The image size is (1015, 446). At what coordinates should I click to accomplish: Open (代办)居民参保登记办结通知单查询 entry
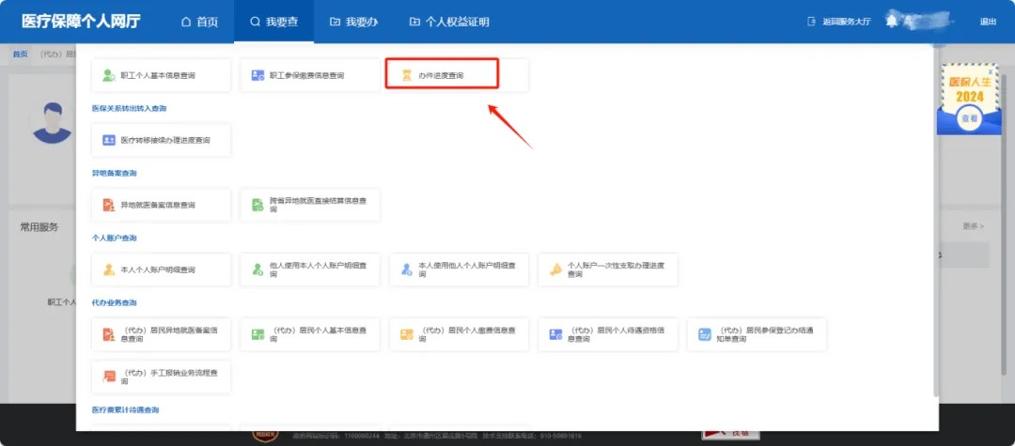click(757, 334)
